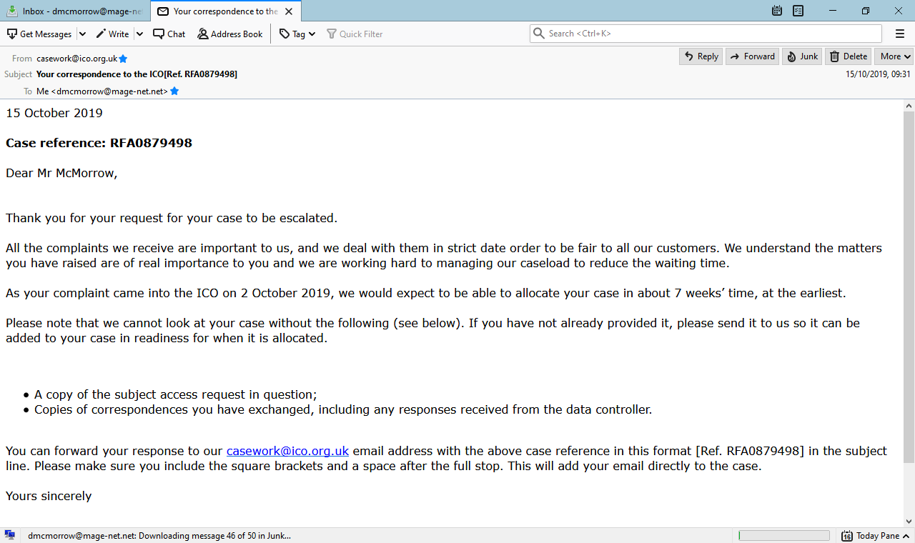Start a Chat session
Screen dimensions: 915x543
pos(169,34)
